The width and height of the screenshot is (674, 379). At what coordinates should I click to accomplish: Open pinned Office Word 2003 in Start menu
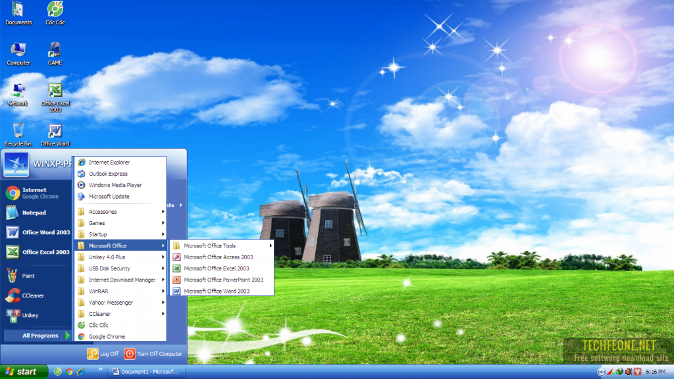pos(37,232)
